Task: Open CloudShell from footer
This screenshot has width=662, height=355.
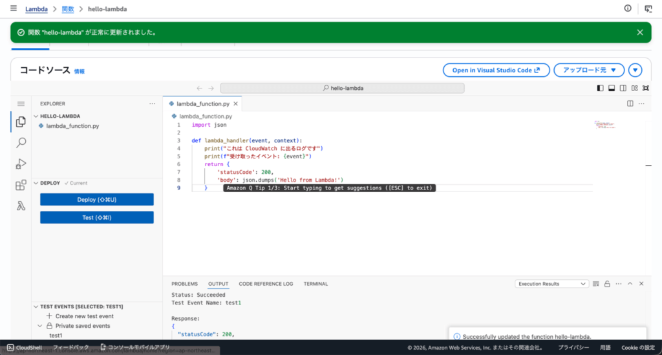Action: pos(25,348)
